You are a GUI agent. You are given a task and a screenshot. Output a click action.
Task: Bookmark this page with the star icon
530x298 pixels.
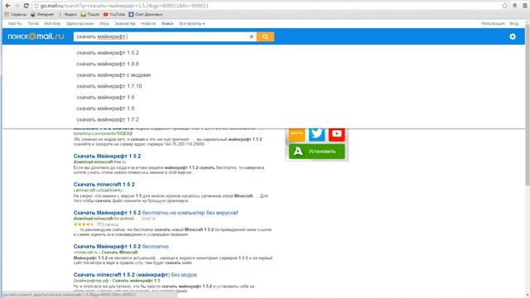(x=504, y=6)
